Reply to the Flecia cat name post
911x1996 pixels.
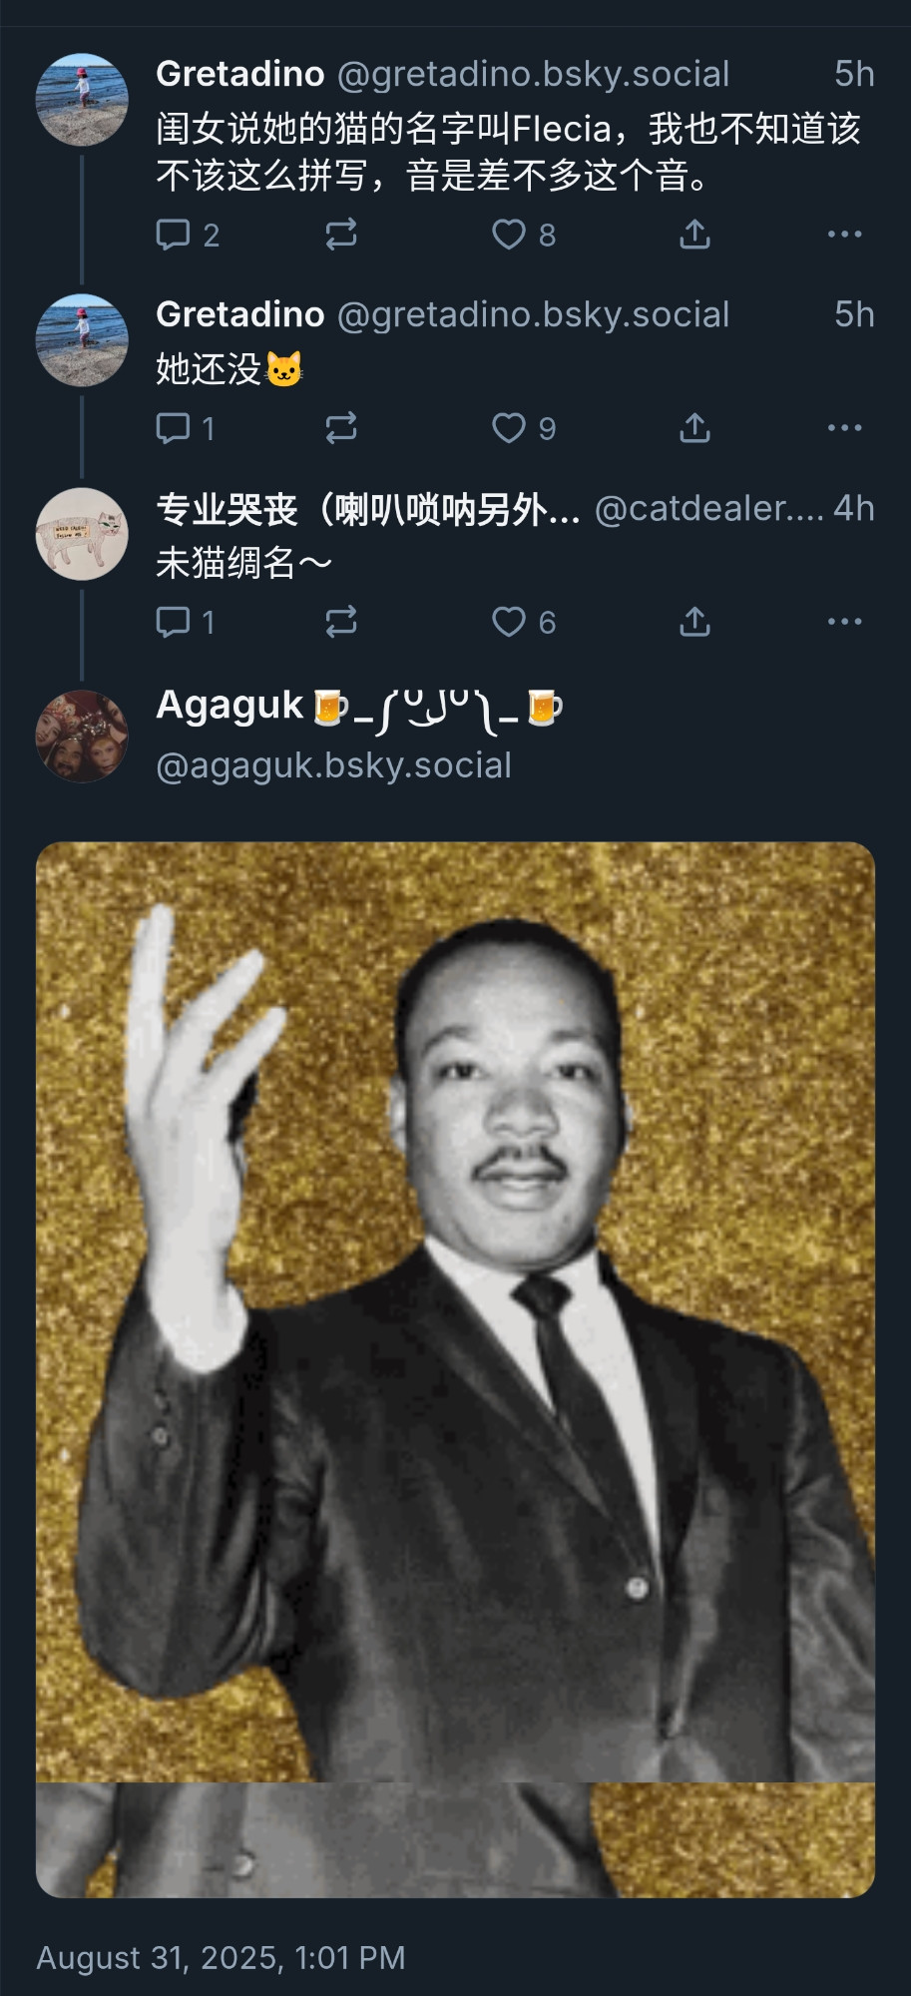(188, 235)
